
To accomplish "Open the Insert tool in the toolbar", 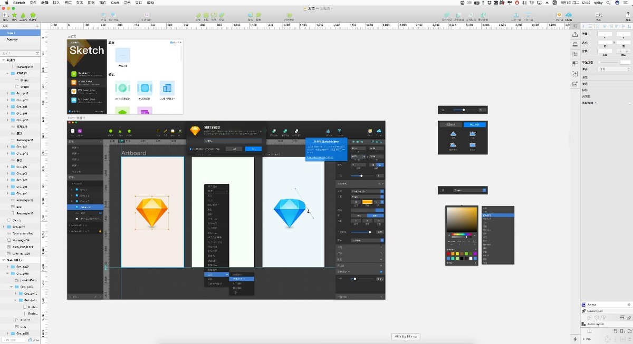I will [5, 15].
